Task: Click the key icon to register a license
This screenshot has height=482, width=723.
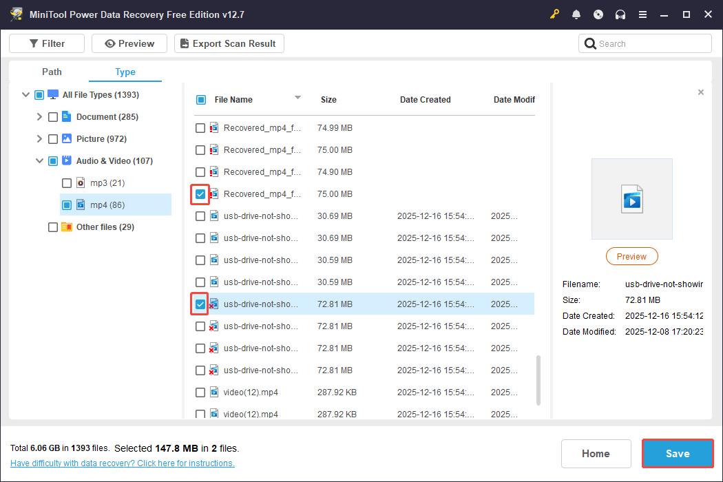Action: tap(554, 14)
